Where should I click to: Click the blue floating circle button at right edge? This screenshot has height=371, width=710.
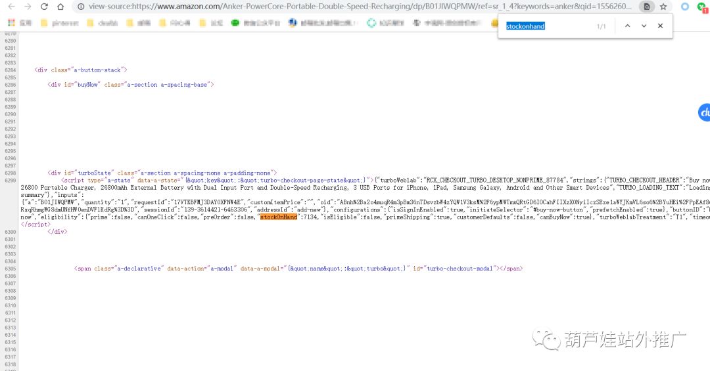[704, 112]
